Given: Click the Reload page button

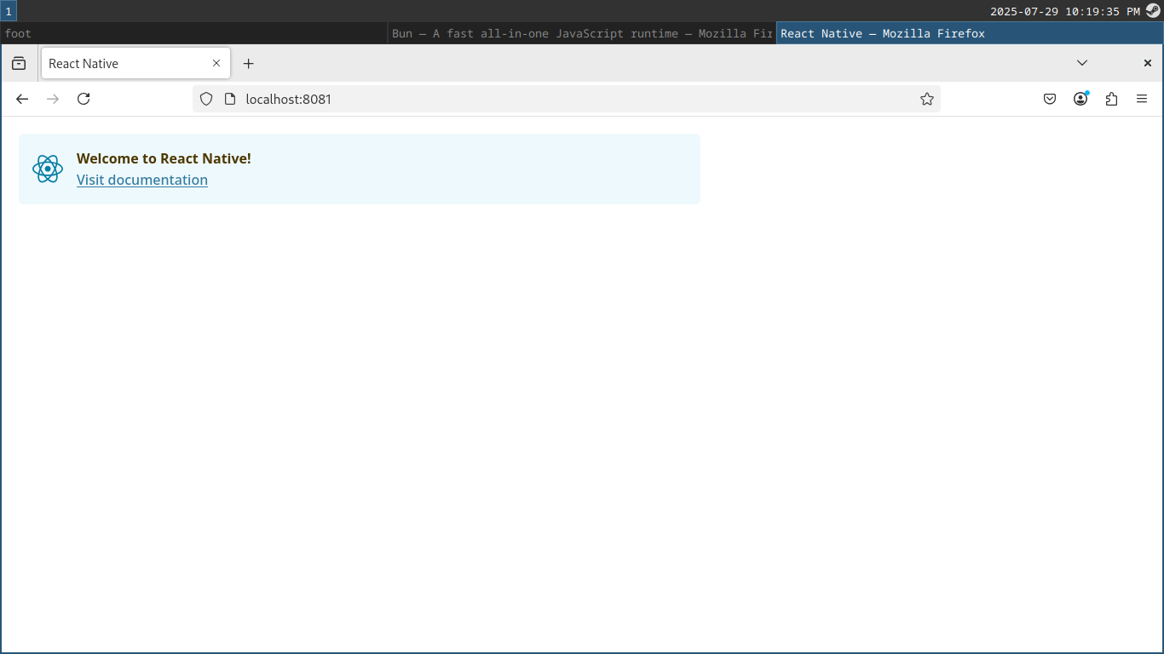Looking at the screenshot, I should click(84, 99).
